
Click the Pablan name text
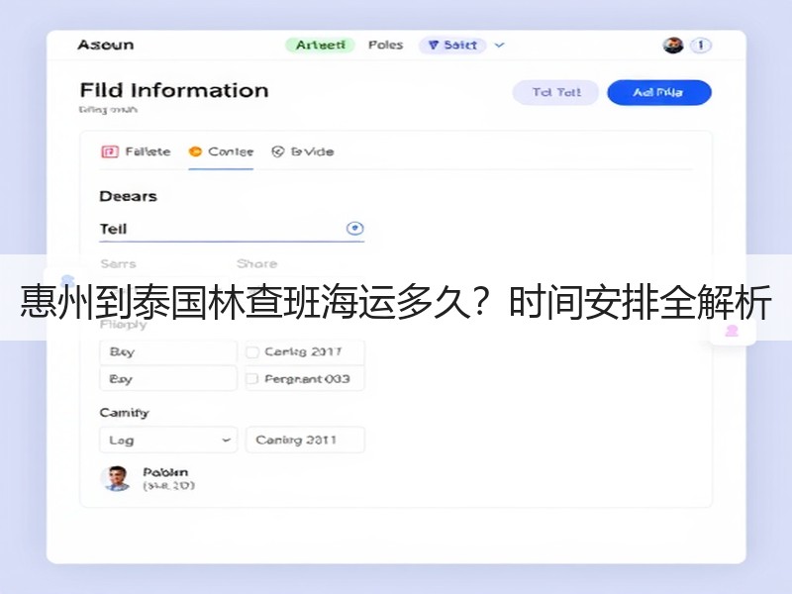[x=165, y=472]
